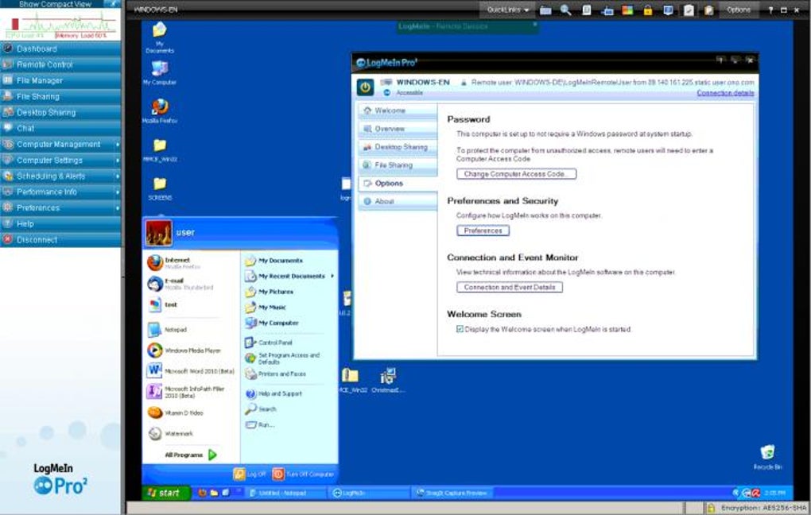Click the green power icon in LogMeIn window

(365, 87)
